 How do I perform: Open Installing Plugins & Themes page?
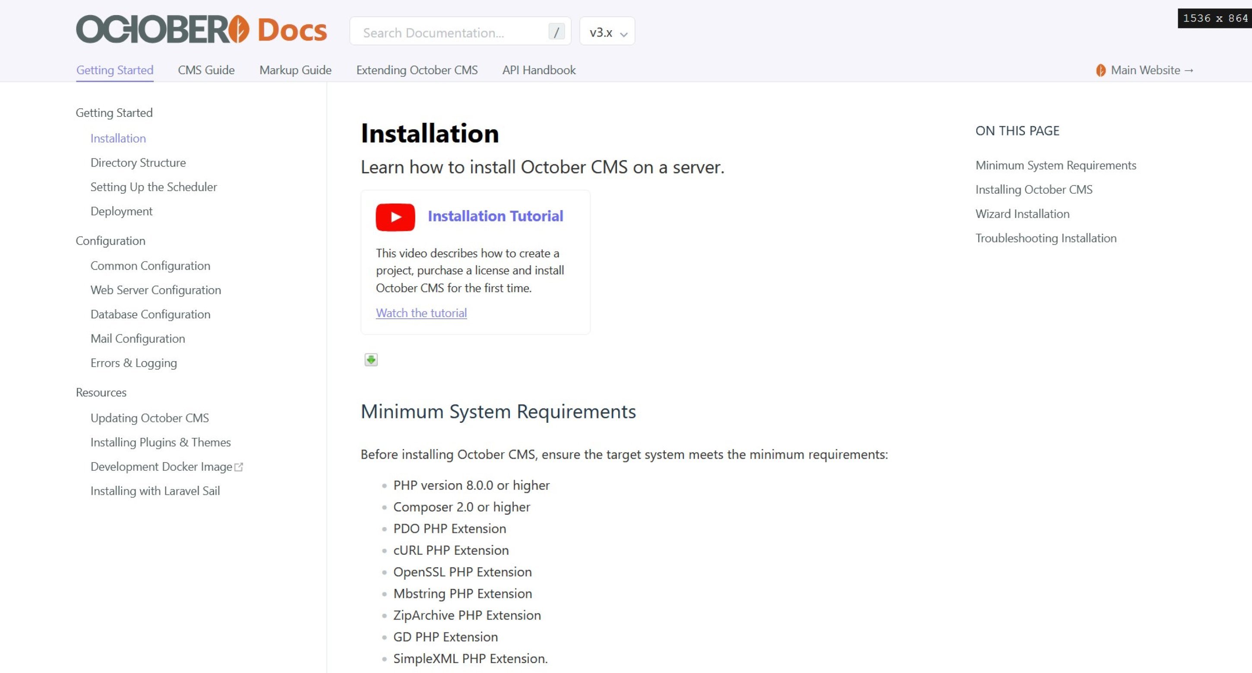(x=161, y=442)
